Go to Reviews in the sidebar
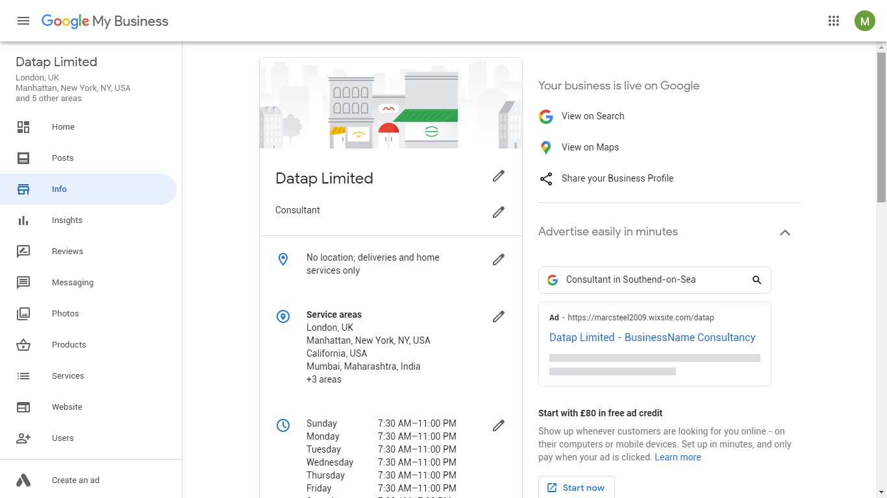 [68, 252]
